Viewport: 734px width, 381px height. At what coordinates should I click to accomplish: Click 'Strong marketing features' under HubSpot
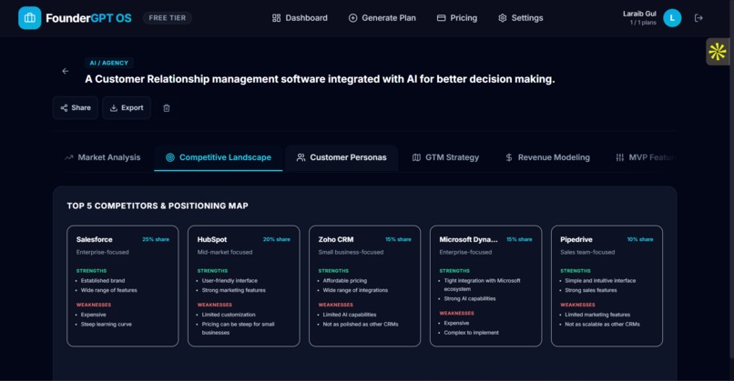tap(234, 290)
